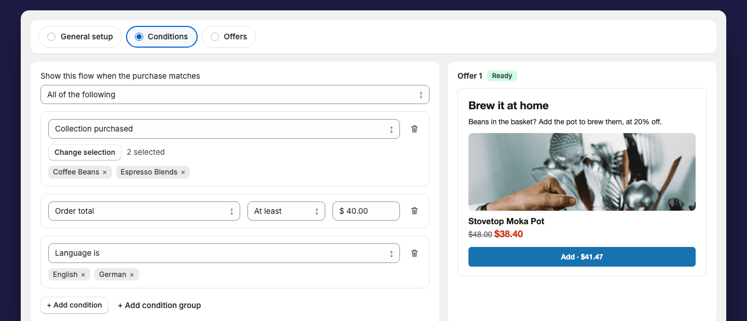Remove the English language tag
The width and height of the screenshot is (747, 321).
click(x=83, y=274)
